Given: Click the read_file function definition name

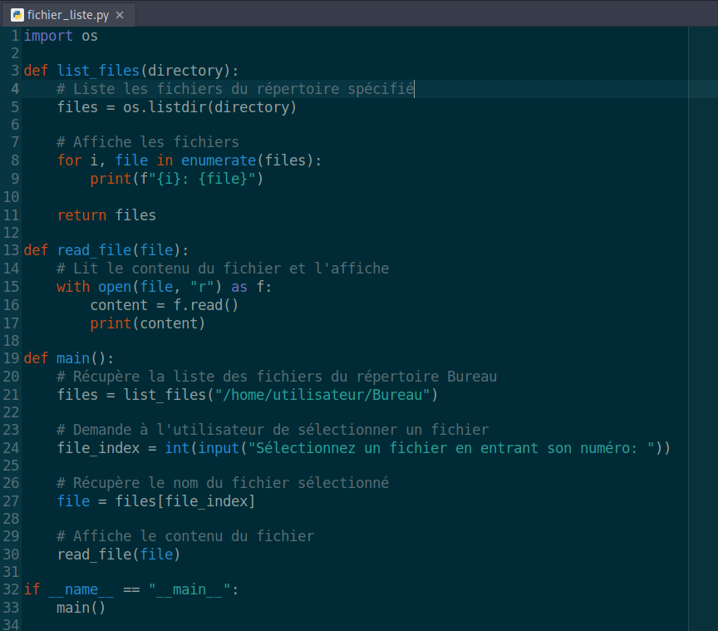Looking at the screenshot, I should (x=94, y=250).
